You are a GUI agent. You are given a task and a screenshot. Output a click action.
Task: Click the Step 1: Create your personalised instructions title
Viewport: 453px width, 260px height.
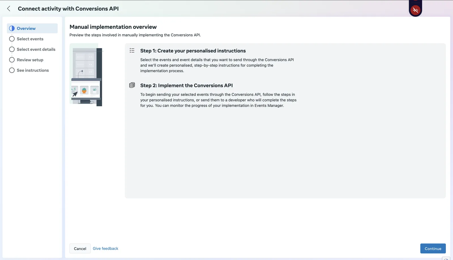click(193, 51)
